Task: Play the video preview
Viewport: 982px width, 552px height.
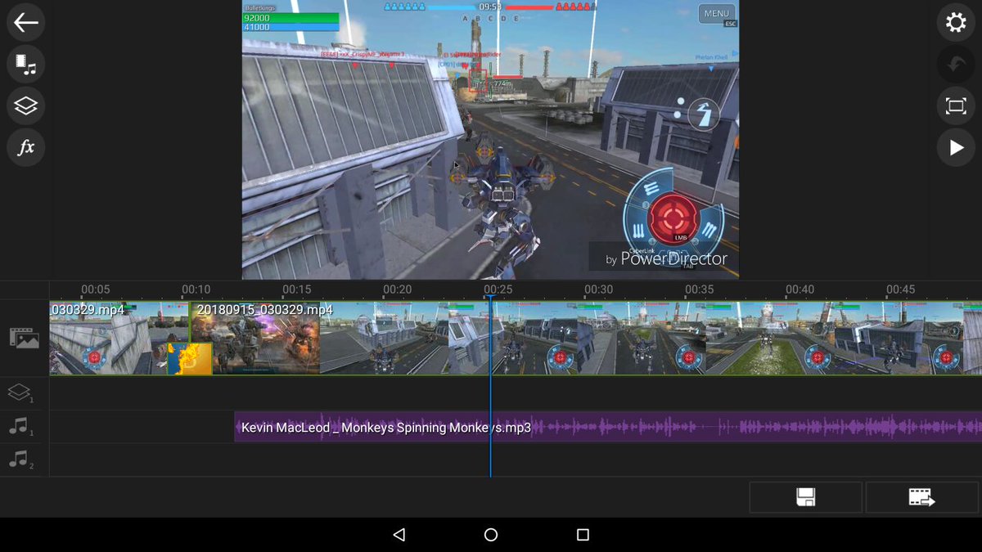Action: pyautogui.click(x=956, y=148)
